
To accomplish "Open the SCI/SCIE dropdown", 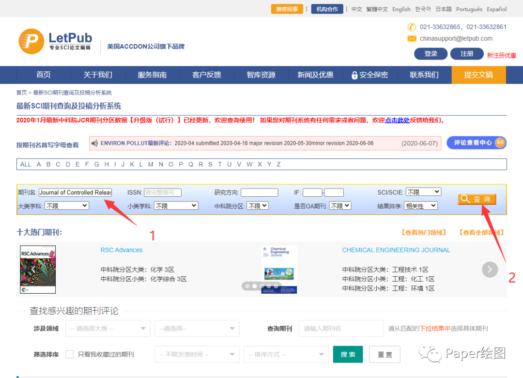I will point(423,192).
